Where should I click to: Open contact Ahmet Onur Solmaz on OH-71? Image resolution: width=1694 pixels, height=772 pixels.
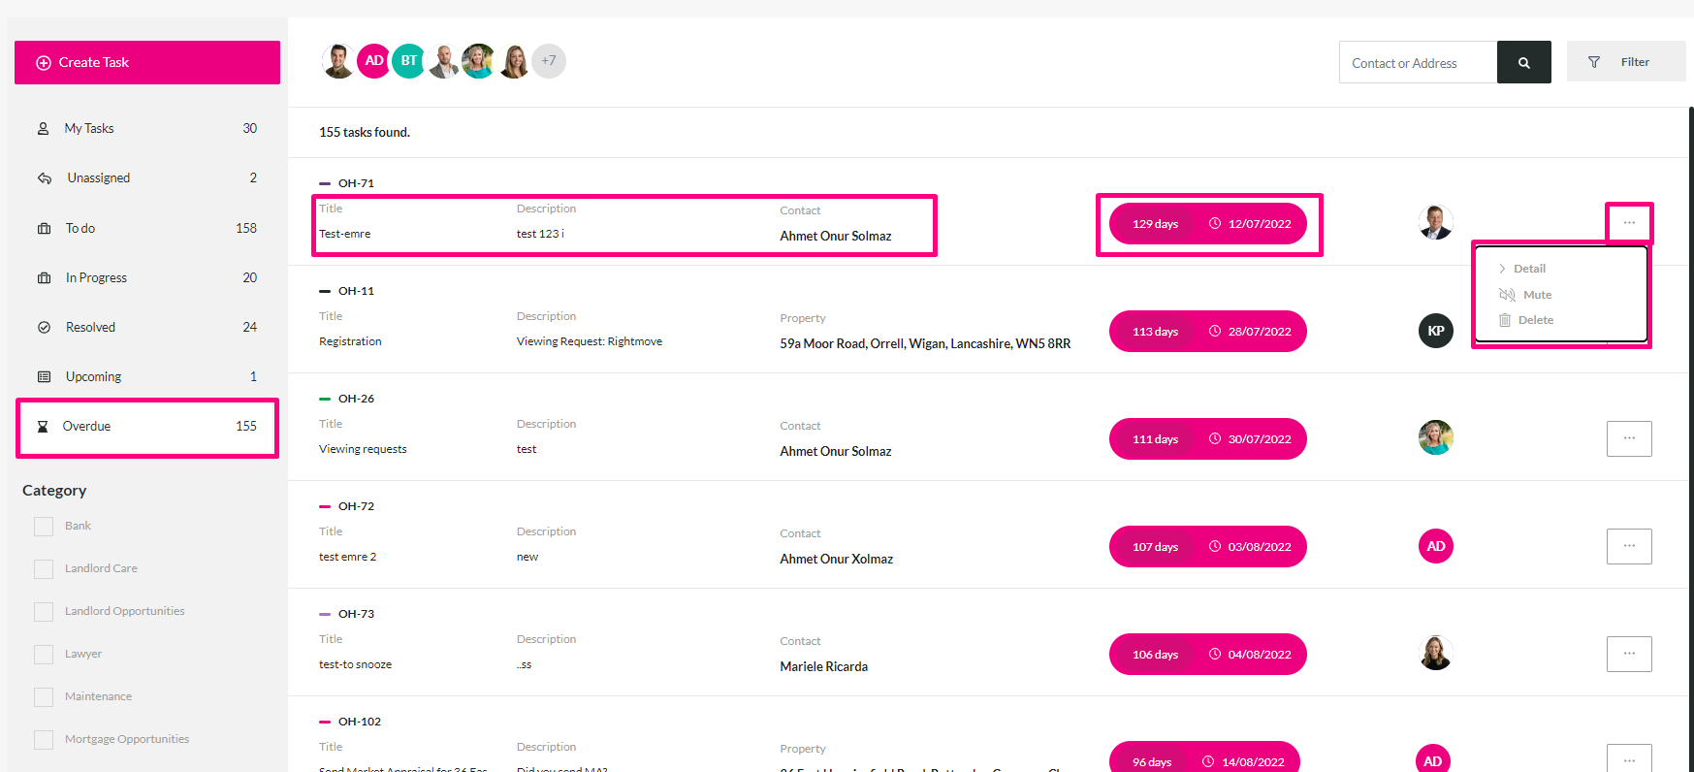pyautogui.click(x=836, y=236)
